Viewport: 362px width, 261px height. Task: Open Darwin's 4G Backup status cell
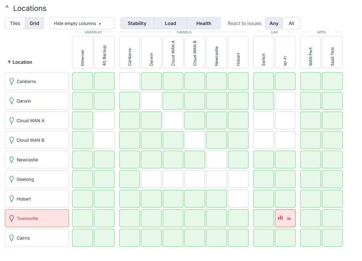pyautogui.click(x=104, y=101)
